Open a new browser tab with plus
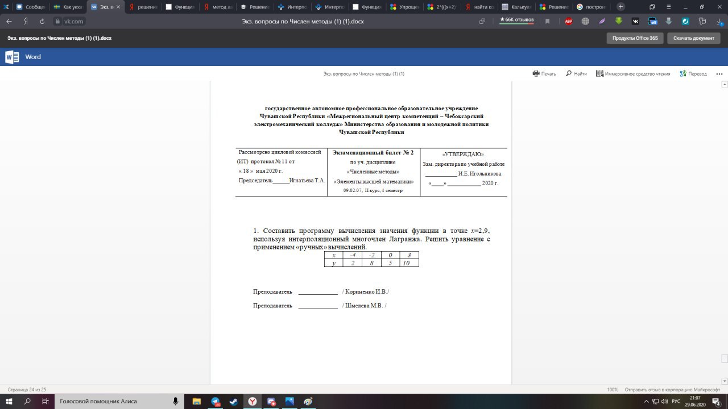Image resolution: width=728 pixels, height=409 pixels. pos(621,7)
